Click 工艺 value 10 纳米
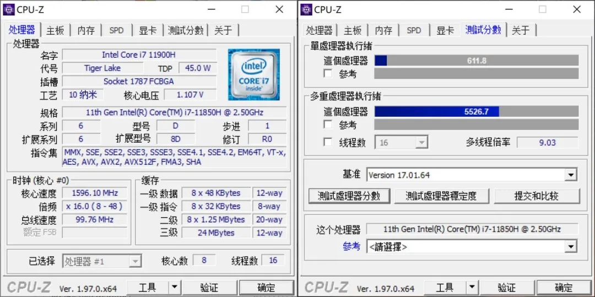595x297 pixels. pos(83,94)
